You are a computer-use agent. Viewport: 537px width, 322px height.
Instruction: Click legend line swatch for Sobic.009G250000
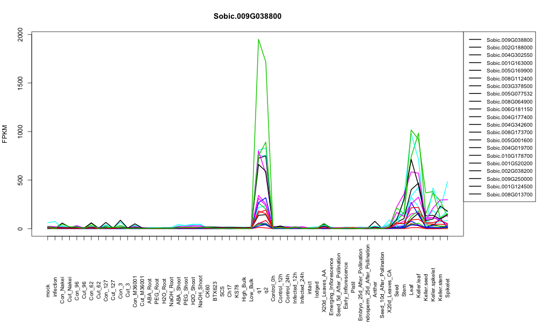(475, 179)
